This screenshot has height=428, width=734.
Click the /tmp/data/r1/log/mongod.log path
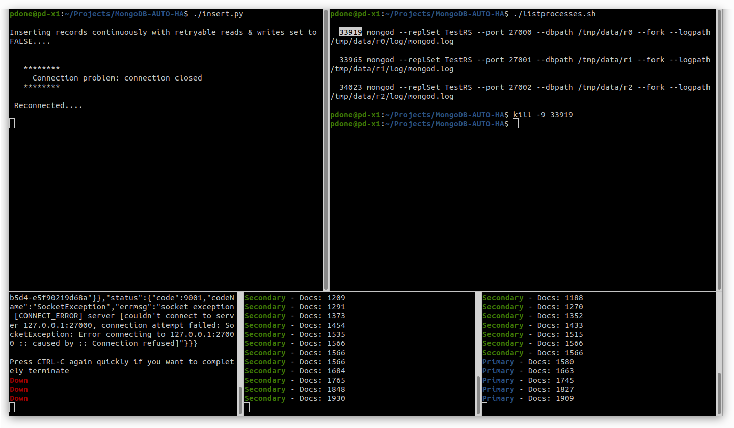pos(392,69)
